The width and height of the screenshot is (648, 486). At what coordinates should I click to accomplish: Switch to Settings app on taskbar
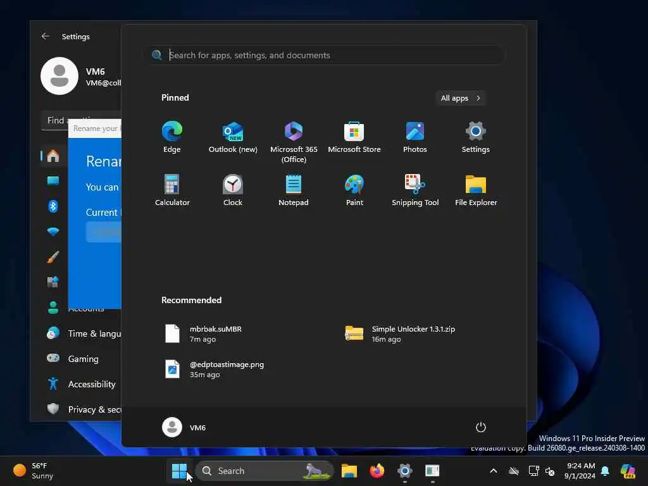coord(404,471)
